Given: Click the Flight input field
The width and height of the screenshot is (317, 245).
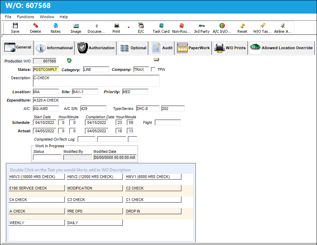Looking at the screenshot, I should tap(168, 122).
